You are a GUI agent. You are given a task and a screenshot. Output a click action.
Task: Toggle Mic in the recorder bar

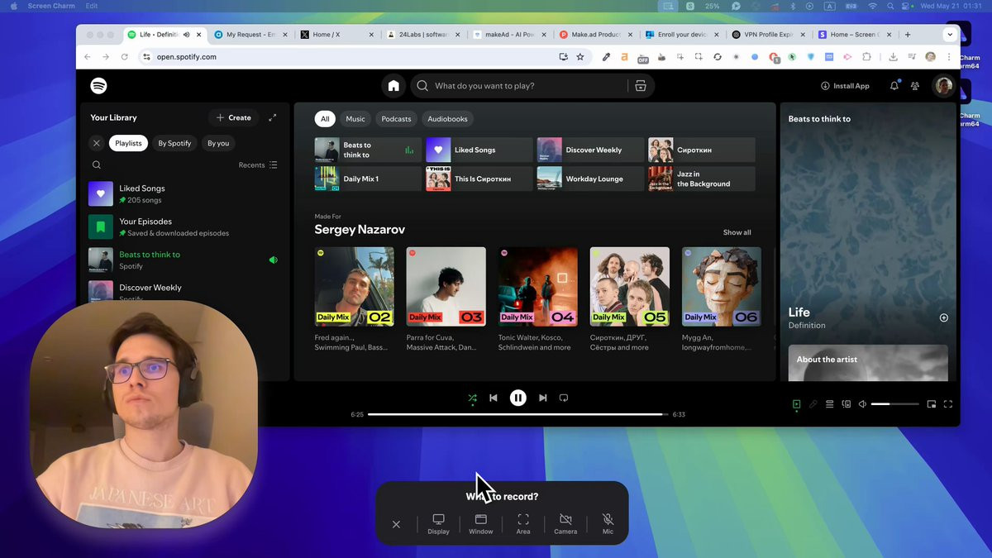coord(608,524)
